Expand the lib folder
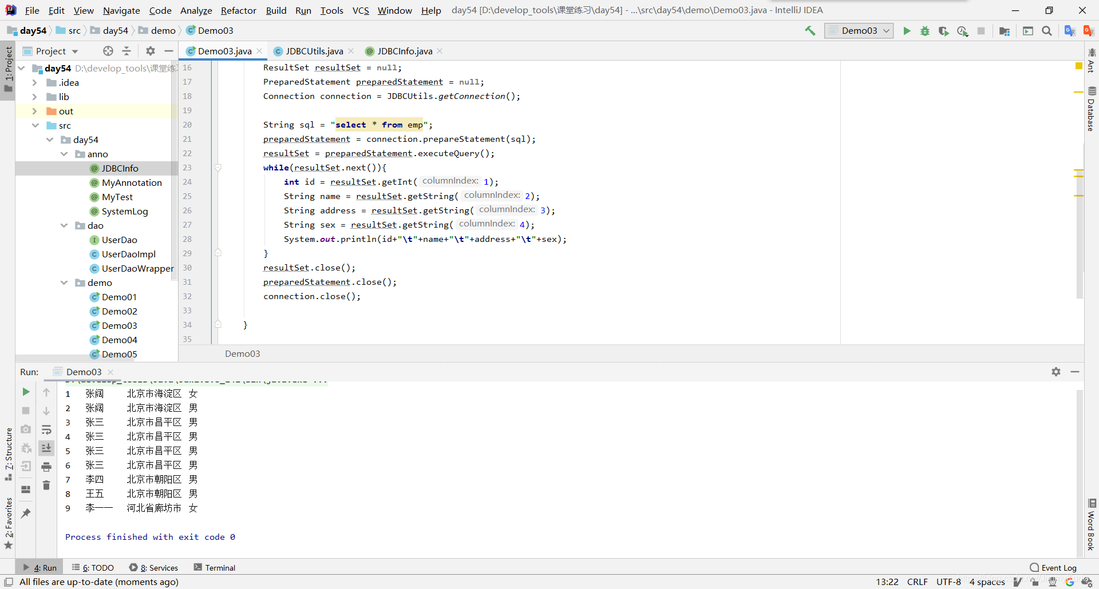The height and width of the screenshot is (589, 1099). tap(34, 97)
